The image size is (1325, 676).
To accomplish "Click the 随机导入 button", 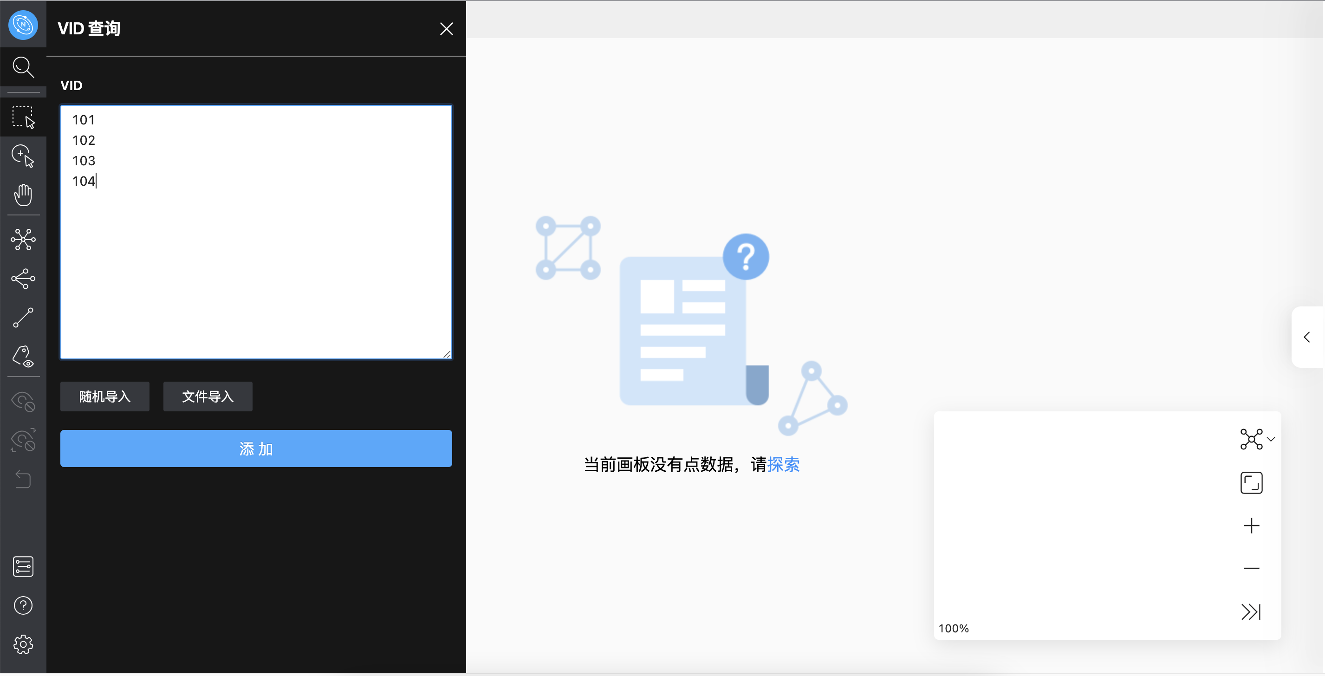I will click(105, 396).
